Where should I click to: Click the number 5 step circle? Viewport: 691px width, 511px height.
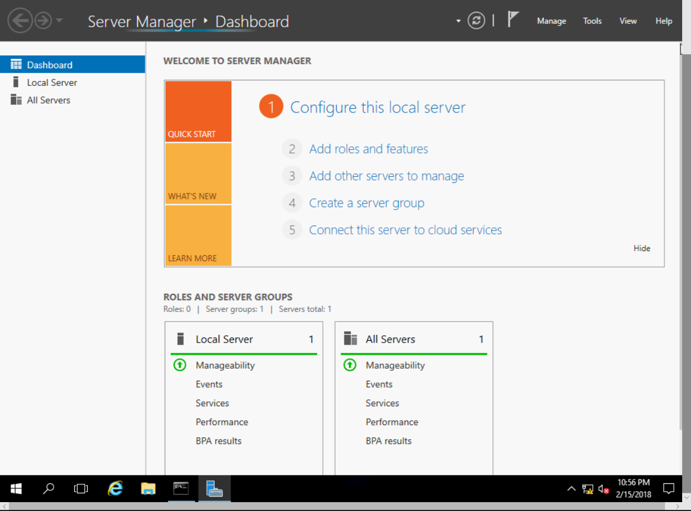(x=292, y=230)
